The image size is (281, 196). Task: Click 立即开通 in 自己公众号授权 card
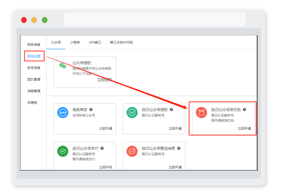pos(175,129)
